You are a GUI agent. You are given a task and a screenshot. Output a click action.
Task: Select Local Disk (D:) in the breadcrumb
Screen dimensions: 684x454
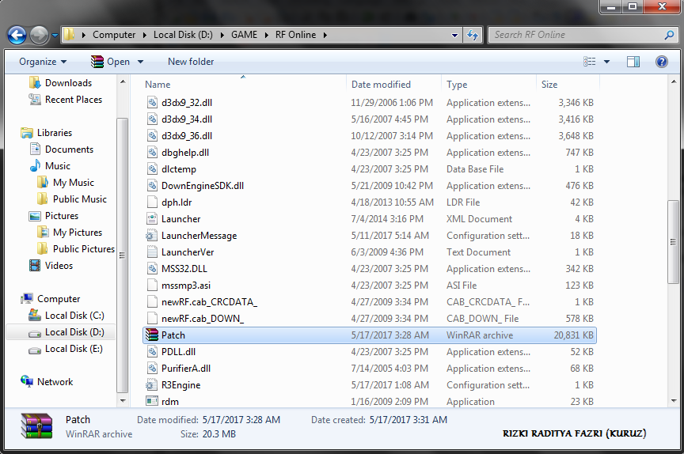tap(183, 35)
